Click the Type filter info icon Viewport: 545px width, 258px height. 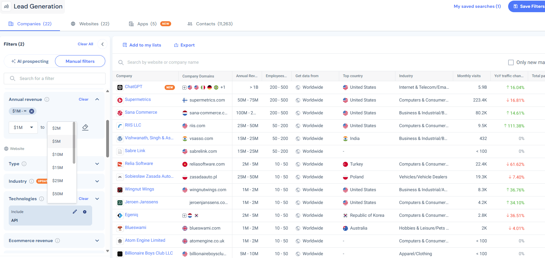coord(24,164)
